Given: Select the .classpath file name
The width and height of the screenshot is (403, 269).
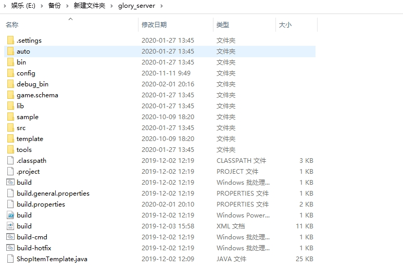Looking at the screenshot, I should (x=31, y=161).
